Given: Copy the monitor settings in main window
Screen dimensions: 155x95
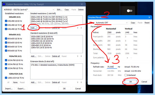Looking at the screenshot, I should click(x=67, y=9).
